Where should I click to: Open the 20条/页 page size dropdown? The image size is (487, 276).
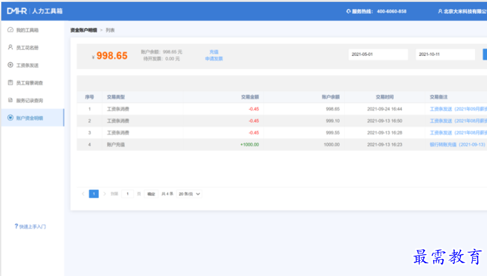click(x=189, y=194)
